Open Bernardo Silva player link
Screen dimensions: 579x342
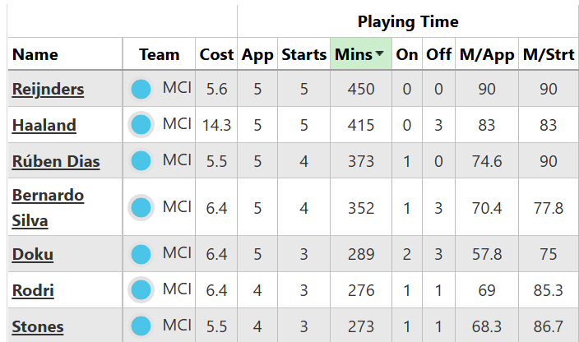(48, 208)
